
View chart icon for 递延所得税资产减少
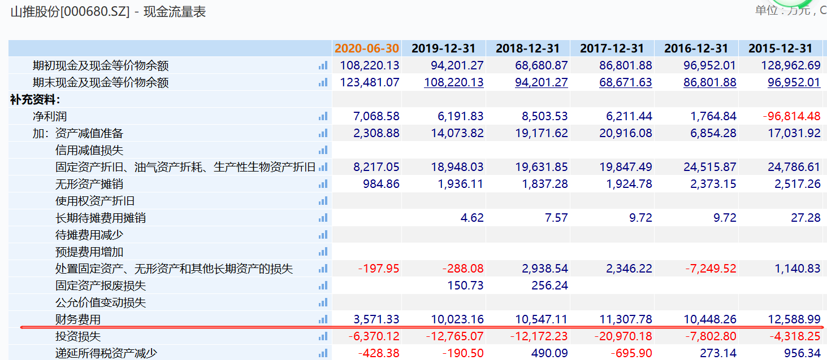click(x=323, y=354)
